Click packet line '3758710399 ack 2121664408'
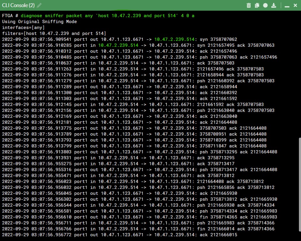The width and height of the screenshot is (301, 241). click(x=134, y=140)
